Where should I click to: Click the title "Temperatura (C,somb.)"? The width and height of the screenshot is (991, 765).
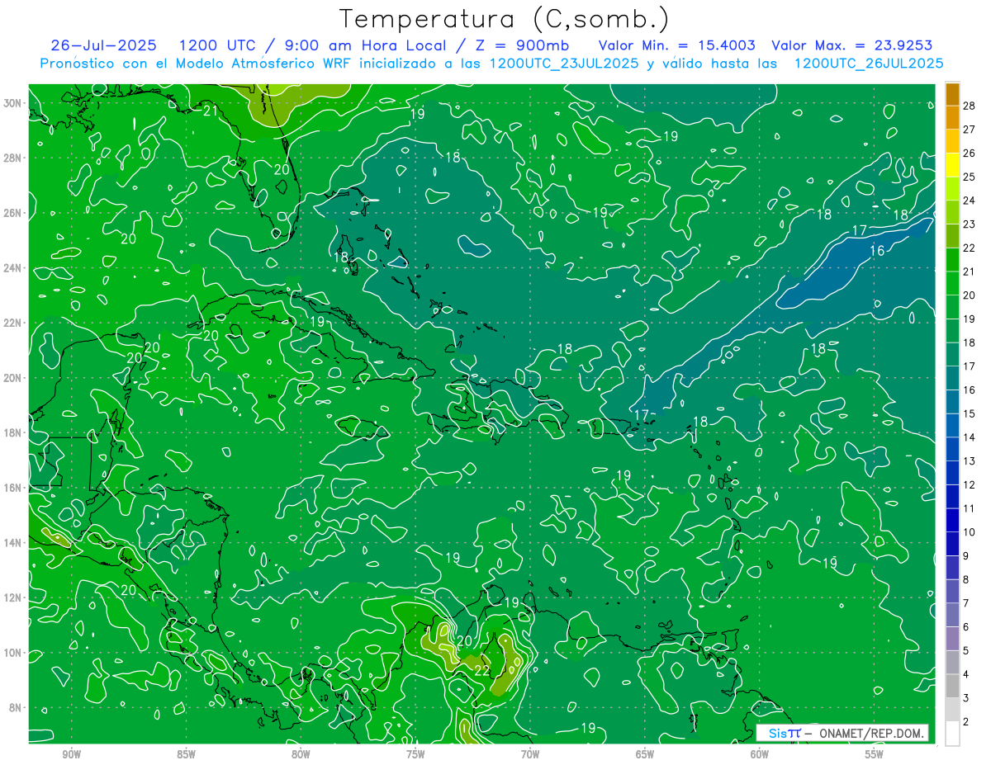[504, 20]
